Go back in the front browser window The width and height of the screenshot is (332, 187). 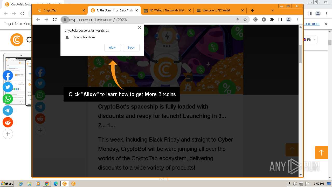coord(38,19)
